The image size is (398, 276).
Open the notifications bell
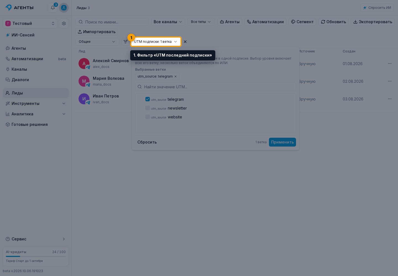tap(53, 8)
